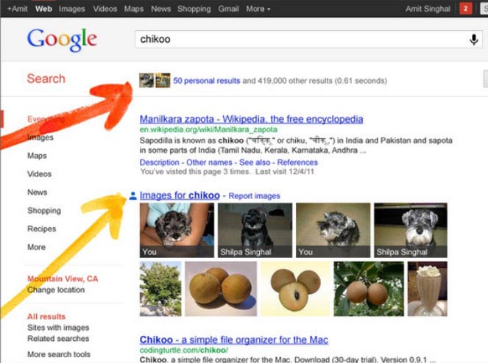Switch to Images in top navigation bar
Image resolution: width=488 pixels, height=363 pixels.
tap(72, 9)
